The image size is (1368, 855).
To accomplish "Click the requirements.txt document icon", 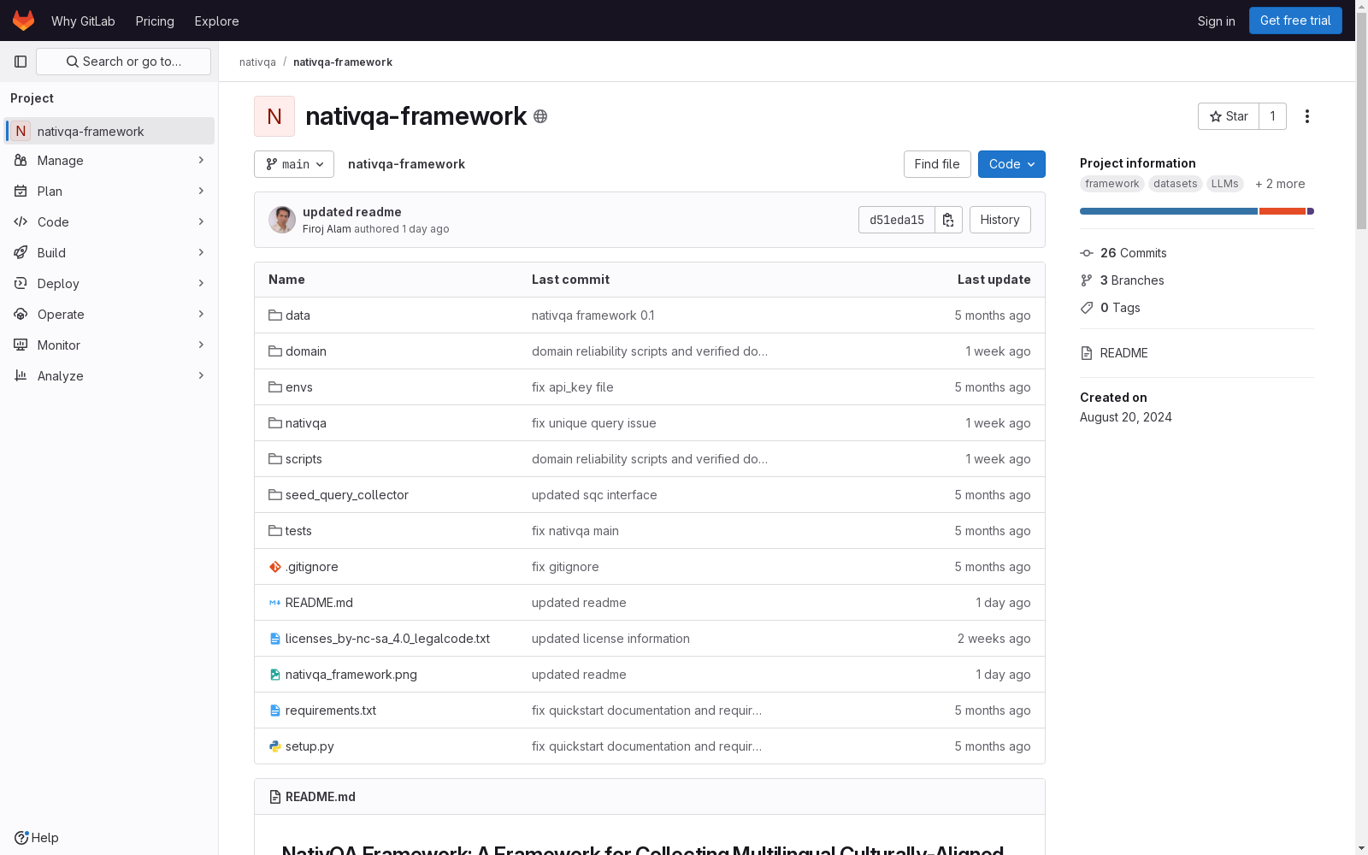I will 275,711.
